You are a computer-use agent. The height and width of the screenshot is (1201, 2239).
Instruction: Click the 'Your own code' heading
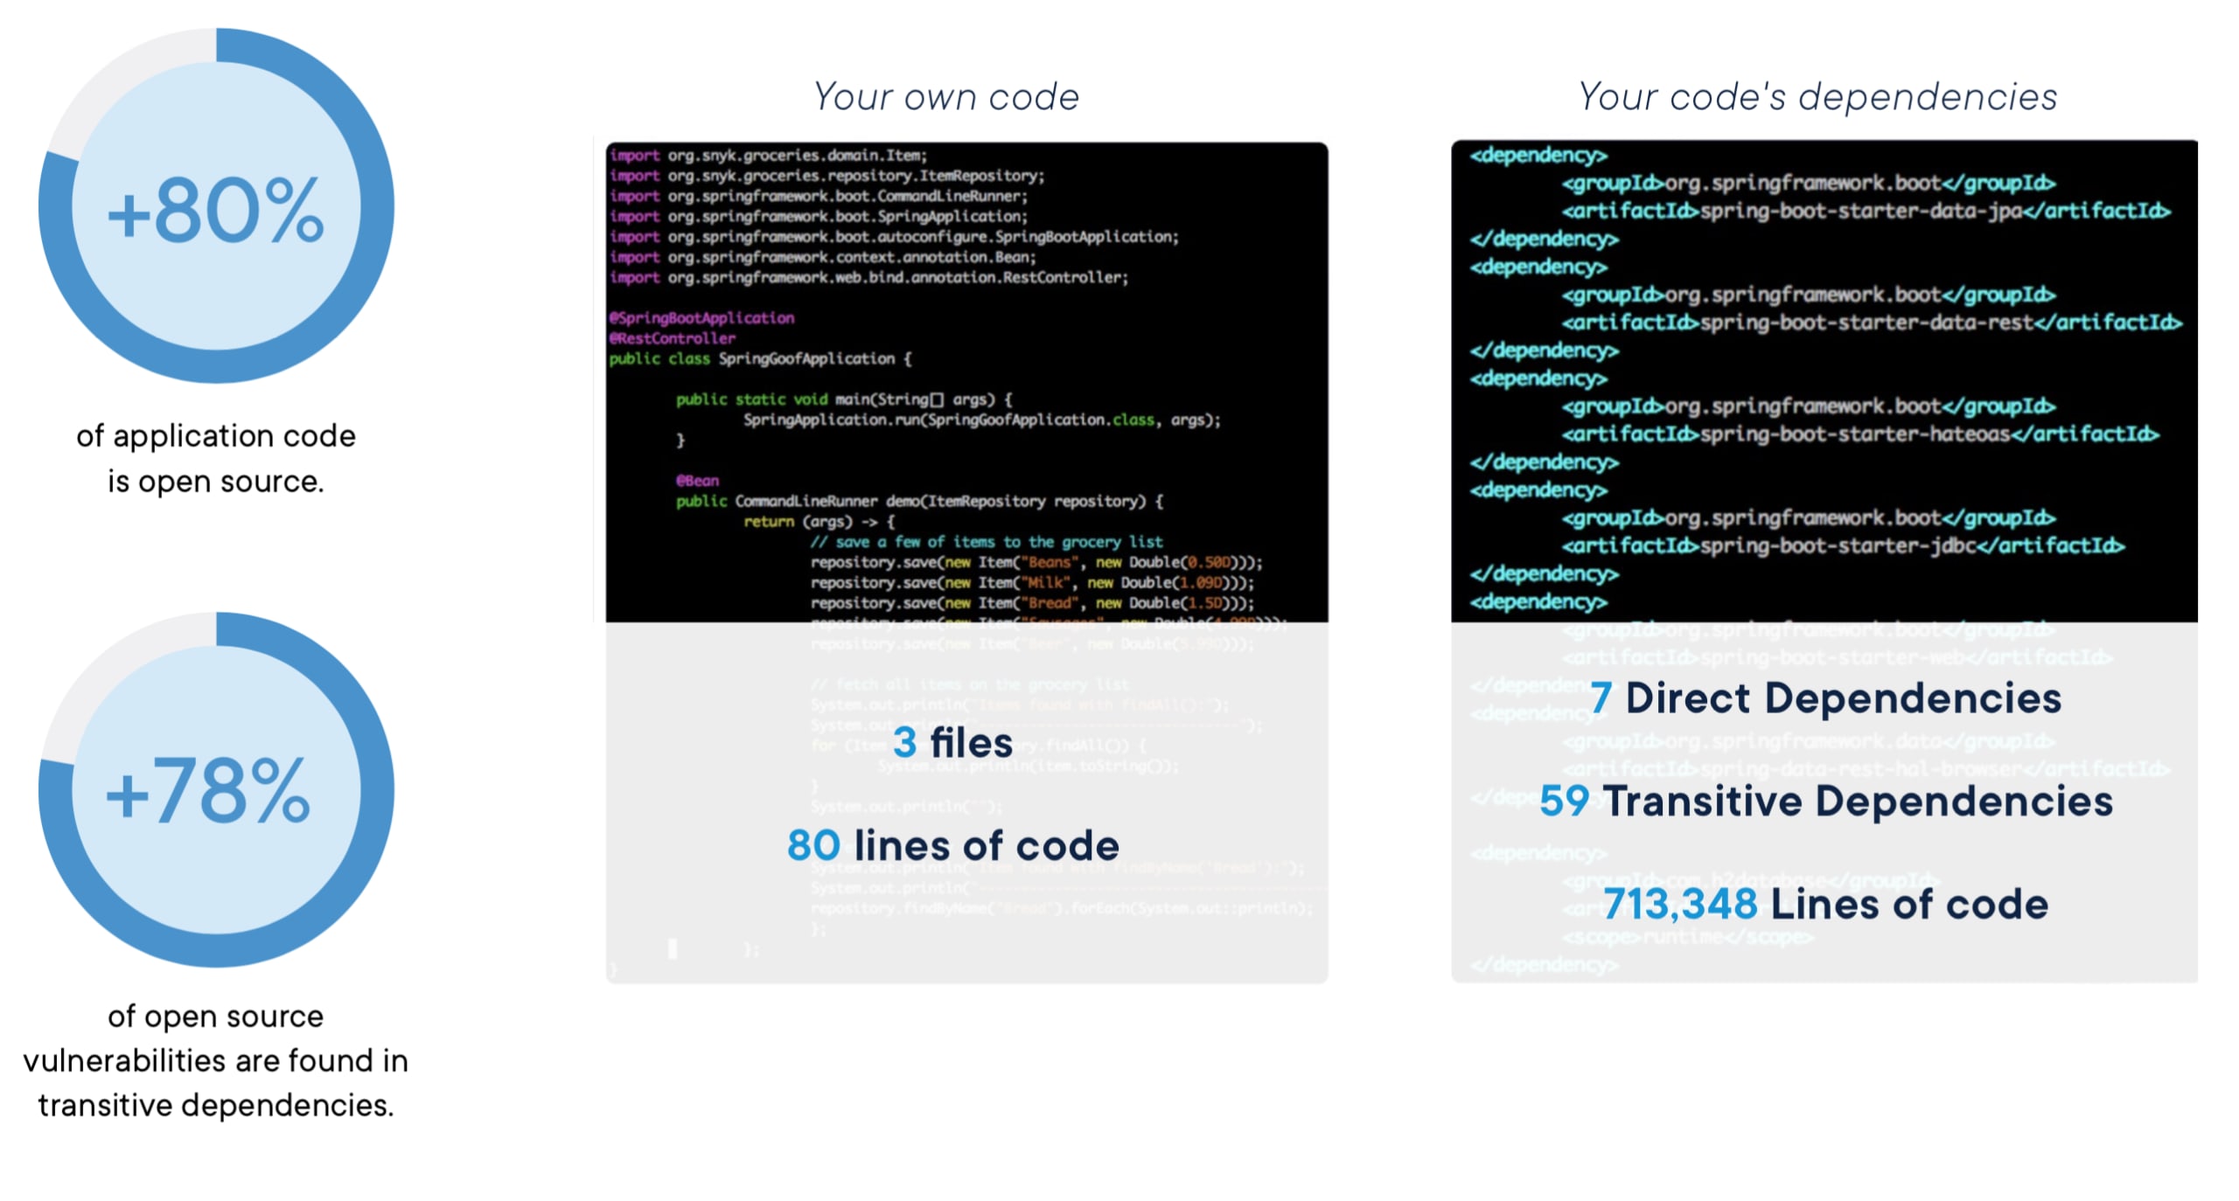click(x=946, y=96)
